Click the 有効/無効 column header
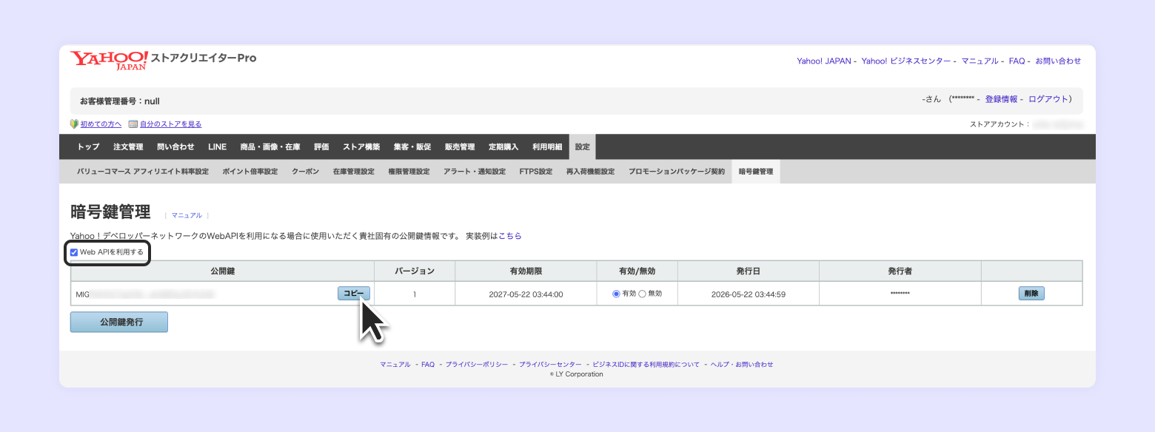 point(637,271)
